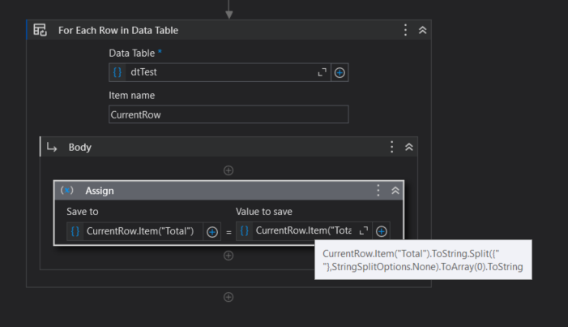Open the For Each Row options menu

click(x=406, y=30)
